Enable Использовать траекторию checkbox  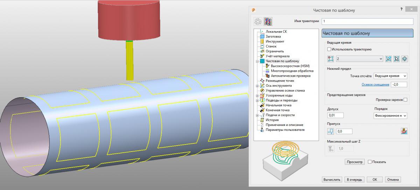tap(329, 49)
